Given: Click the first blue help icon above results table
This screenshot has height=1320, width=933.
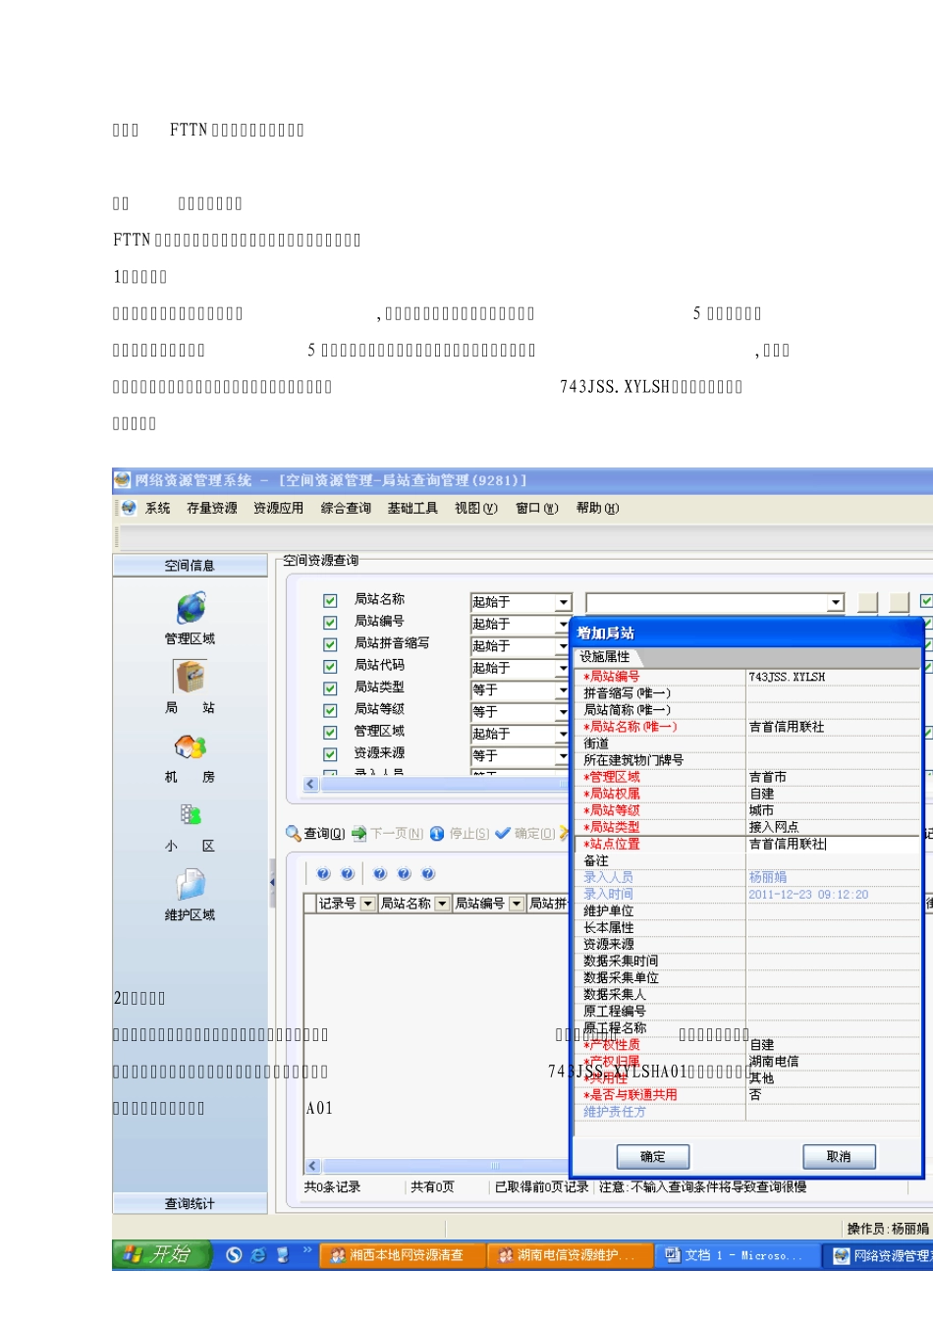Looking at the screenshot, I should (x=324, y=874).
